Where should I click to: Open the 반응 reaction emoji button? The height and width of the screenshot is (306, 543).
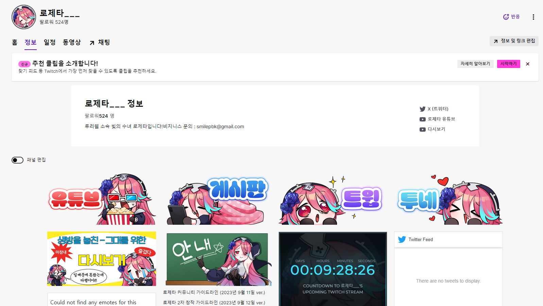click(511, 17)
